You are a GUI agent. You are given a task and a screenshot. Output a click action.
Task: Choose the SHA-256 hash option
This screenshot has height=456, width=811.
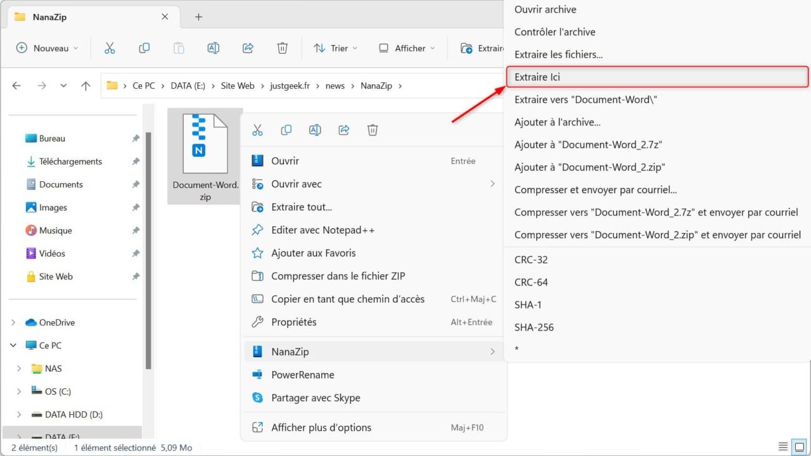[657, 327]
